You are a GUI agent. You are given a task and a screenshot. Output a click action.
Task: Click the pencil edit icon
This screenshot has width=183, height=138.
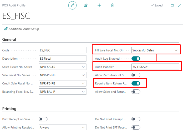coord(72,5)
